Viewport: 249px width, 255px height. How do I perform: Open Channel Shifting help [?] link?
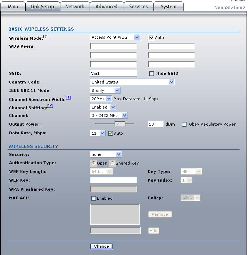tap(50, 106)
